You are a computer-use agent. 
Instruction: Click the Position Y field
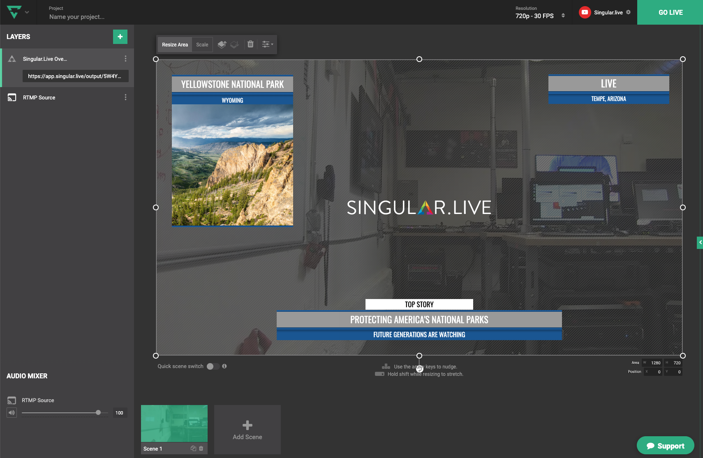[673, 372]
